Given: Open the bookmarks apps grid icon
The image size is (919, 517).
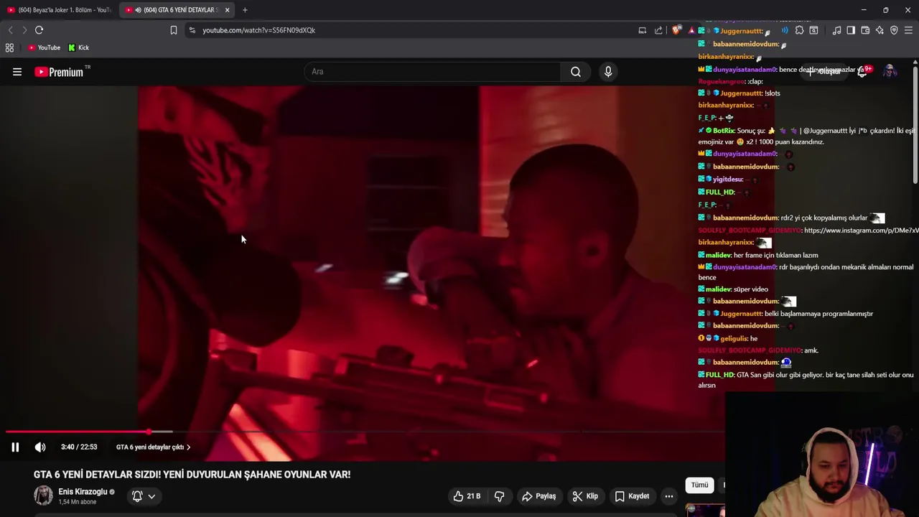Looking at the screenshot, I should [9, 48].
